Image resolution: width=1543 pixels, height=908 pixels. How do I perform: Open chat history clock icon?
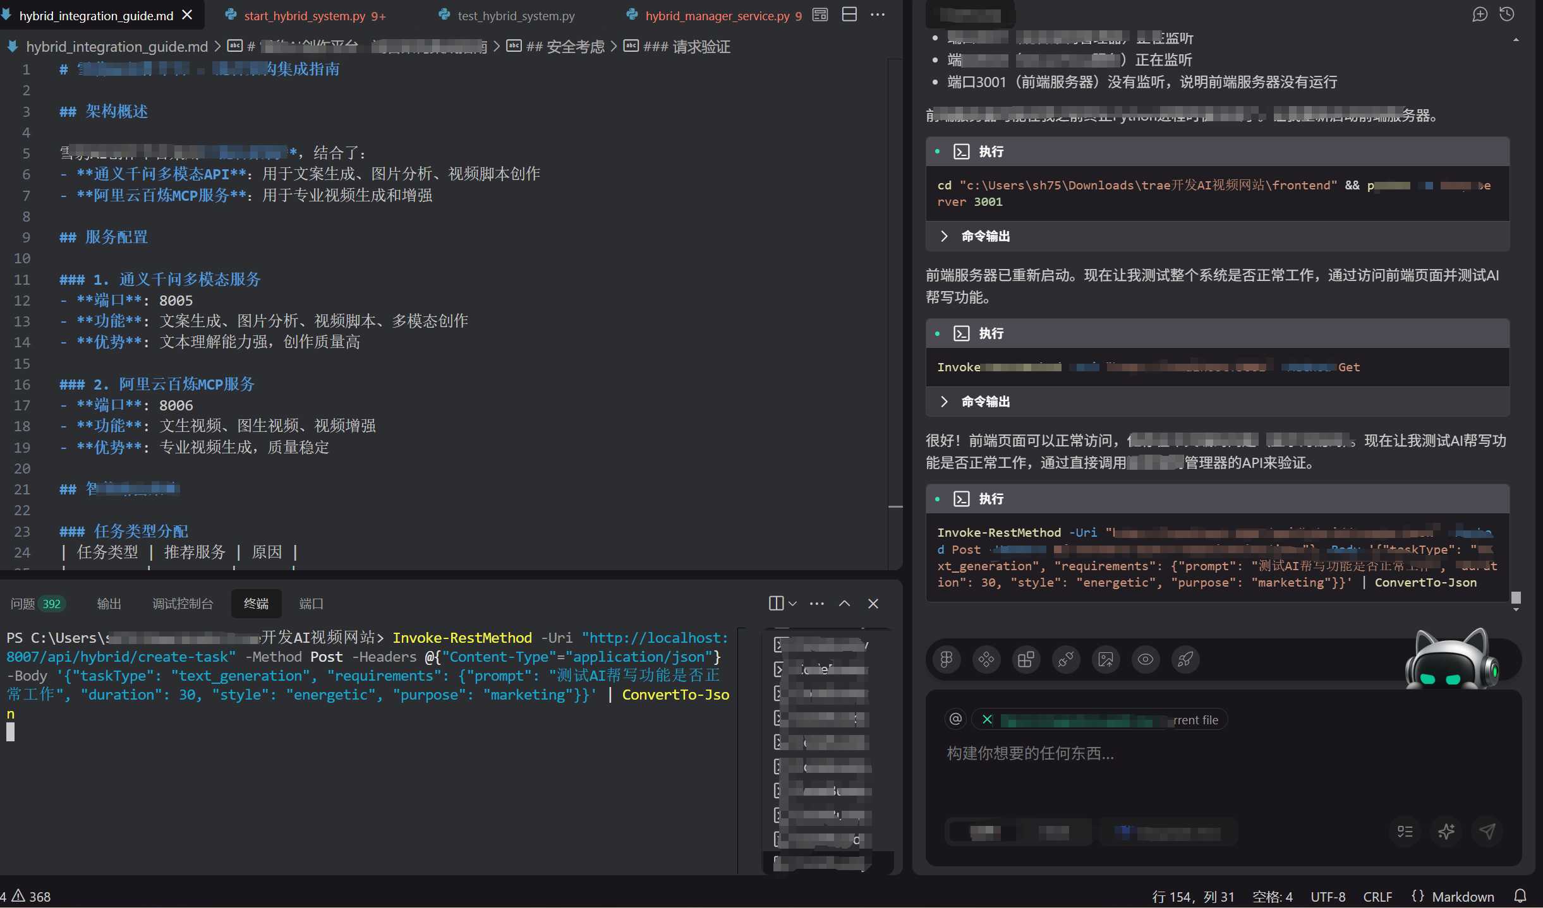(x=1507, y=15)
